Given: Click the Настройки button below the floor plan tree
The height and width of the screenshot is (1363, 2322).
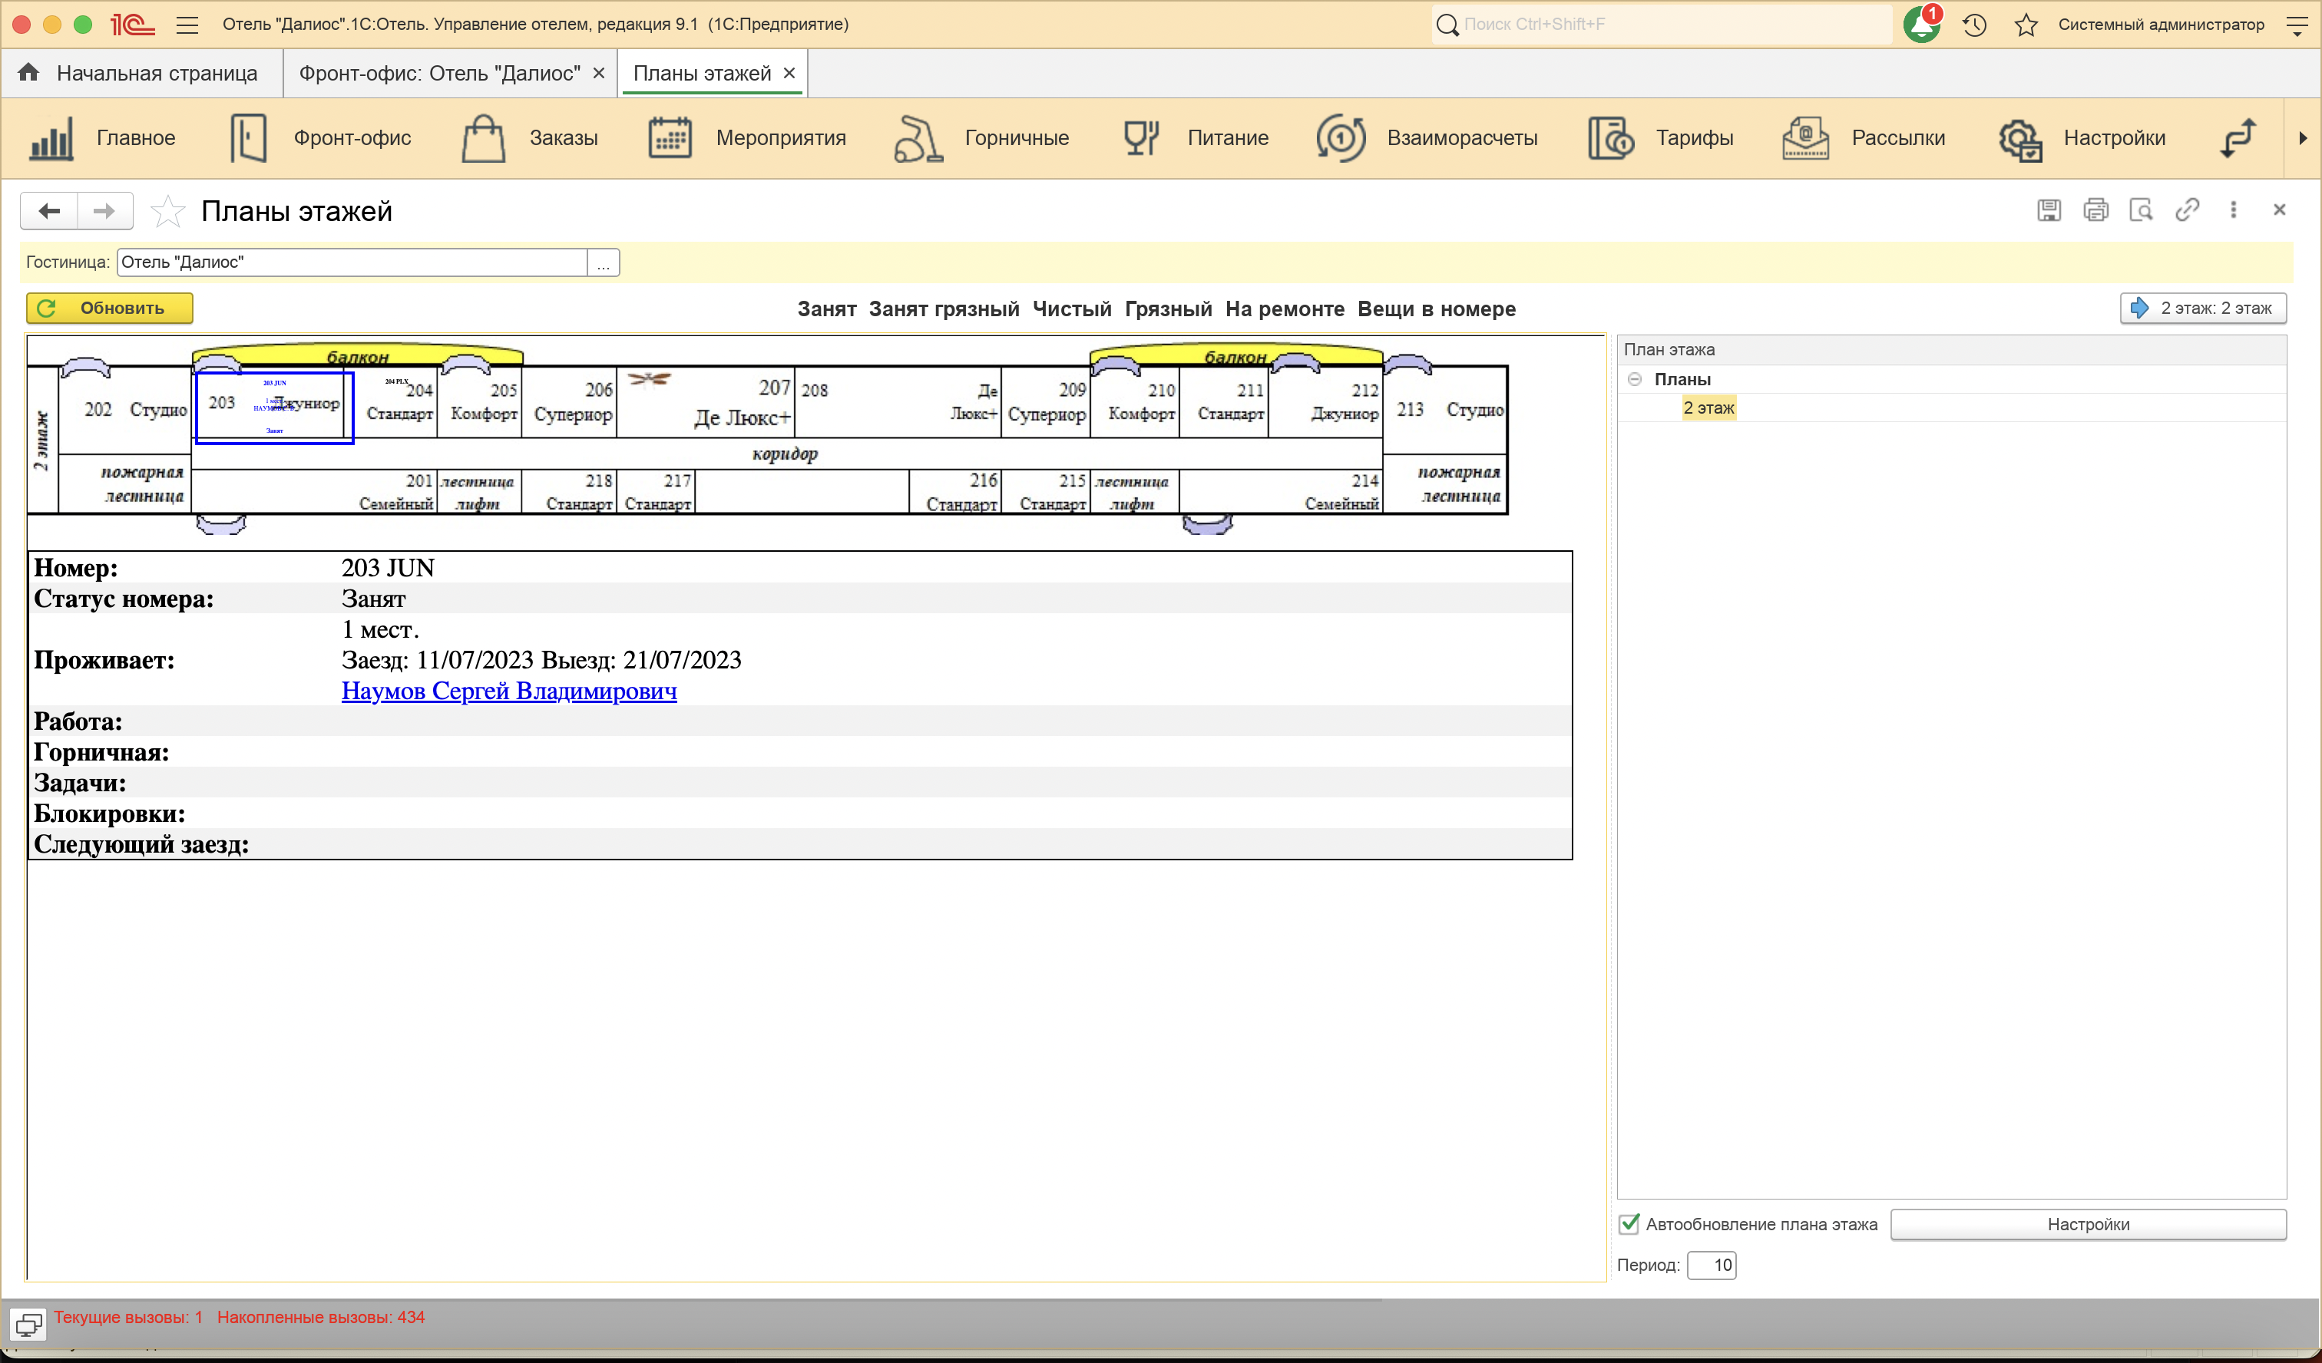Looking at the screenshot, I should tap(2088, 1225).
